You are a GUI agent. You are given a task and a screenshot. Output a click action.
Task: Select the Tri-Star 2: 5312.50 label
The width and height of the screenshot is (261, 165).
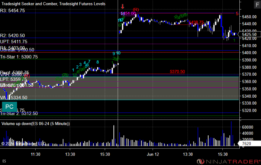tap(19, 114)
